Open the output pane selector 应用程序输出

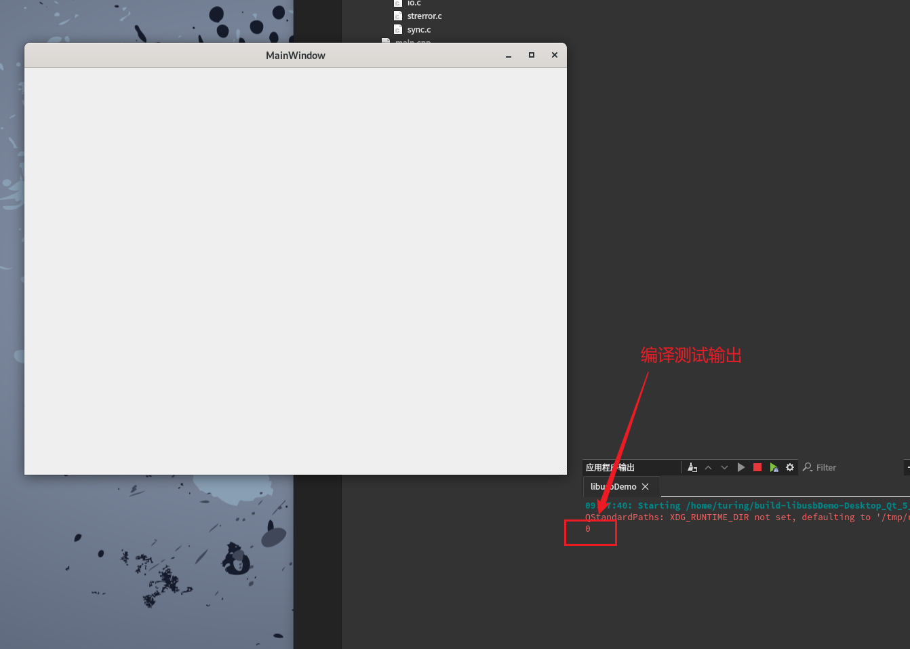point(610,467)
